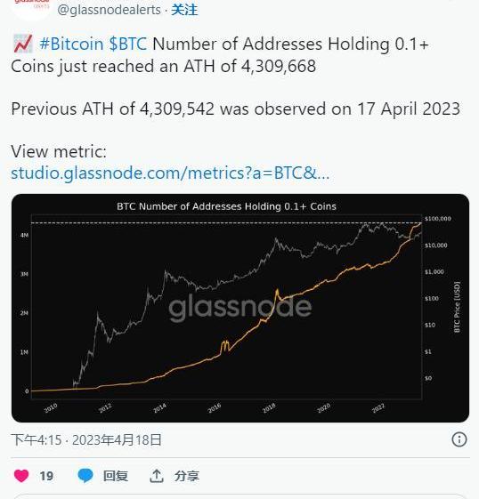Click the 分享 share label
The image size is (479, 499).
(187, 476)
